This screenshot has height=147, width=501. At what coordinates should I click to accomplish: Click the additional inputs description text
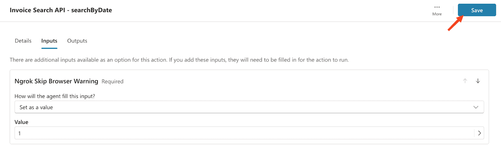coord(179,60)
